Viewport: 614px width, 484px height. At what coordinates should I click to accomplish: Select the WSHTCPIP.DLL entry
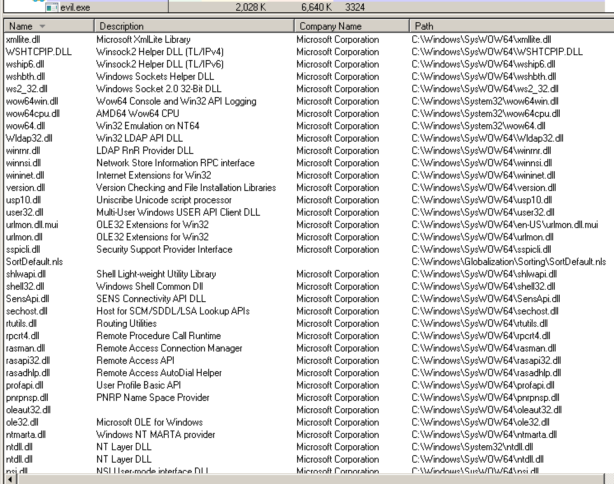point(39,52)
